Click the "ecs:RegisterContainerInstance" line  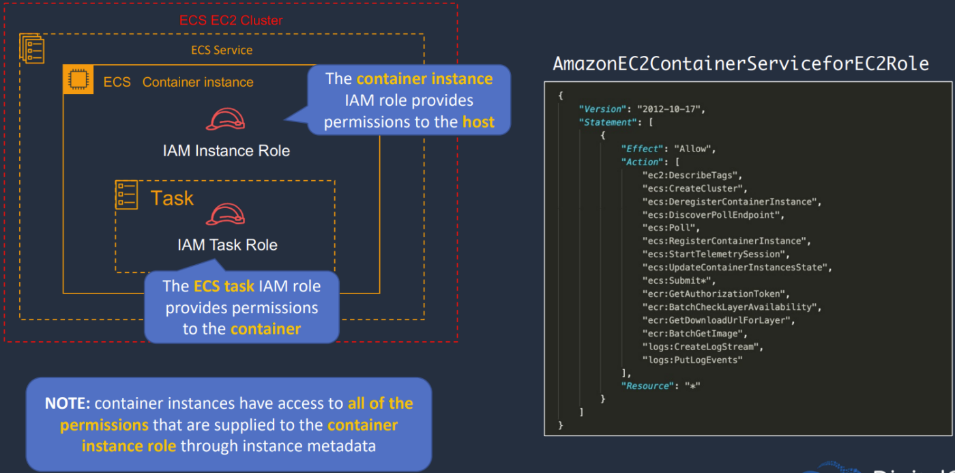(726, 241)
